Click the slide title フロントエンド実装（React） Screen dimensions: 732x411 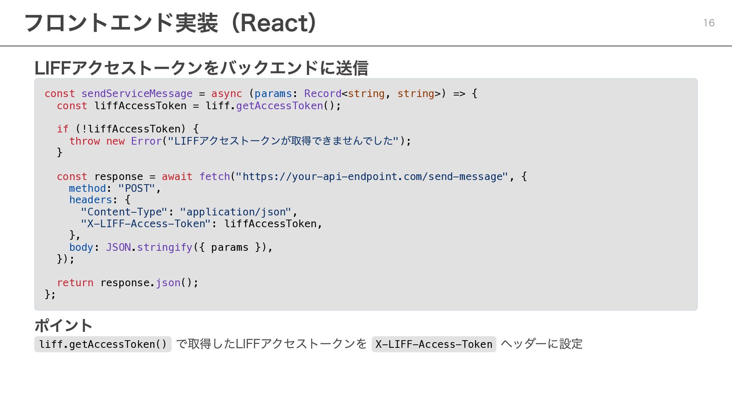pyautogui.click(x=170, y=23)
